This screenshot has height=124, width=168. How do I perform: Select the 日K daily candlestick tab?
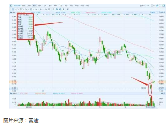click(x=35, y=5)
